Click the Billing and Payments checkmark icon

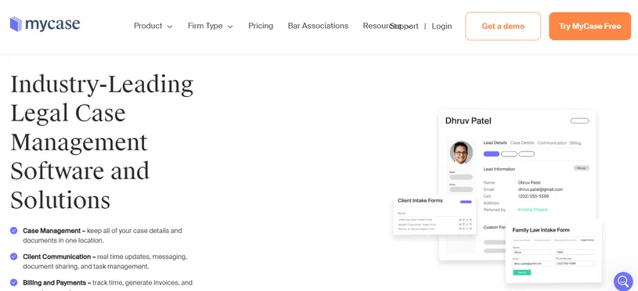point(14,282)
